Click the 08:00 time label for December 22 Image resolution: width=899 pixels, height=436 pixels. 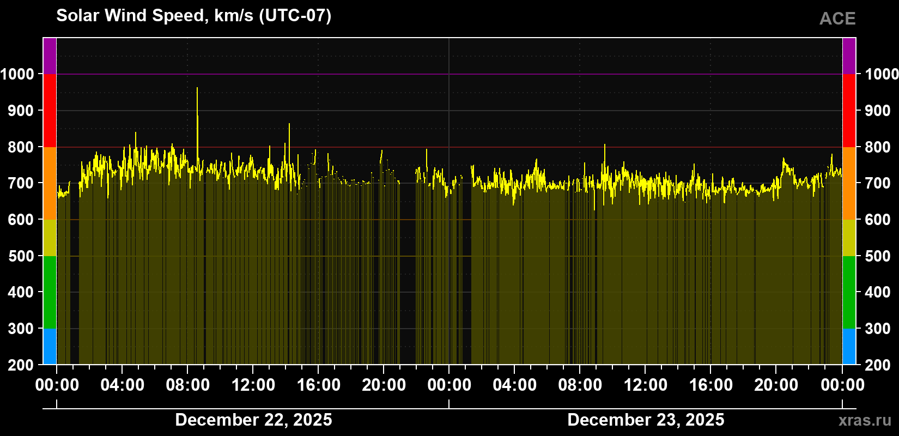click(188, 385)
